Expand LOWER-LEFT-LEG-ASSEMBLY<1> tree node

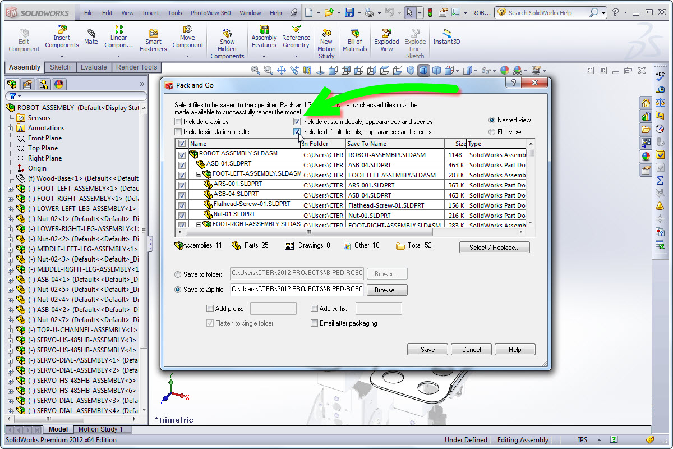11,209
